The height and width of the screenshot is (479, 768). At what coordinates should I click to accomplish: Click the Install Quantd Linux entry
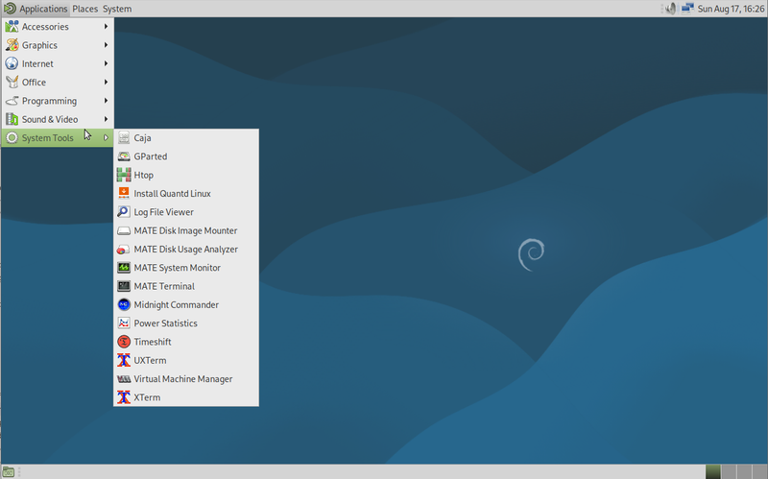click(186, 194)
